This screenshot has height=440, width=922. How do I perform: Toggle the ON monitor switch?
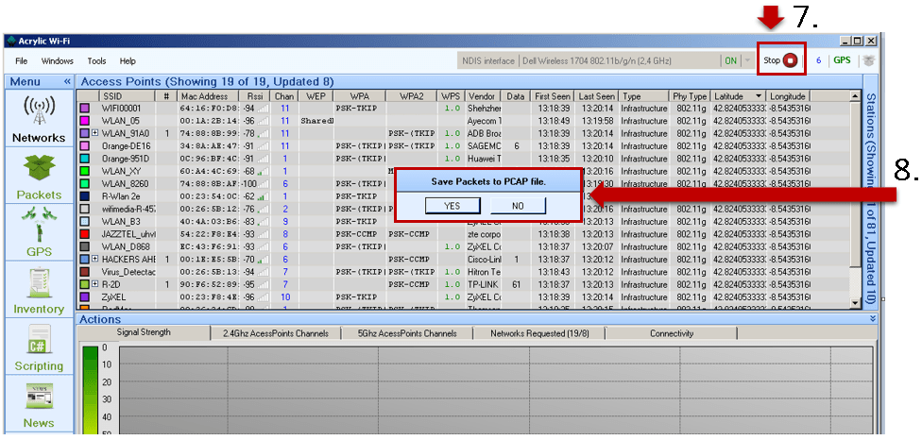[x=730, y=60]
